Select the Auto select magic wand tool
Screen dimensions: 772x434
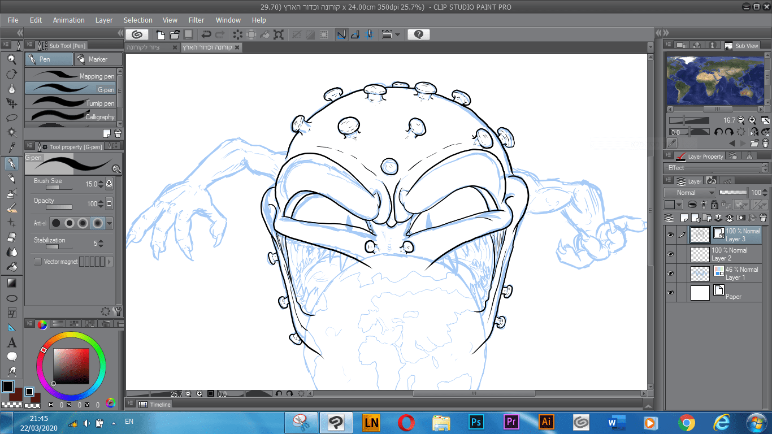pyautogui.click(x=11, y=133)
